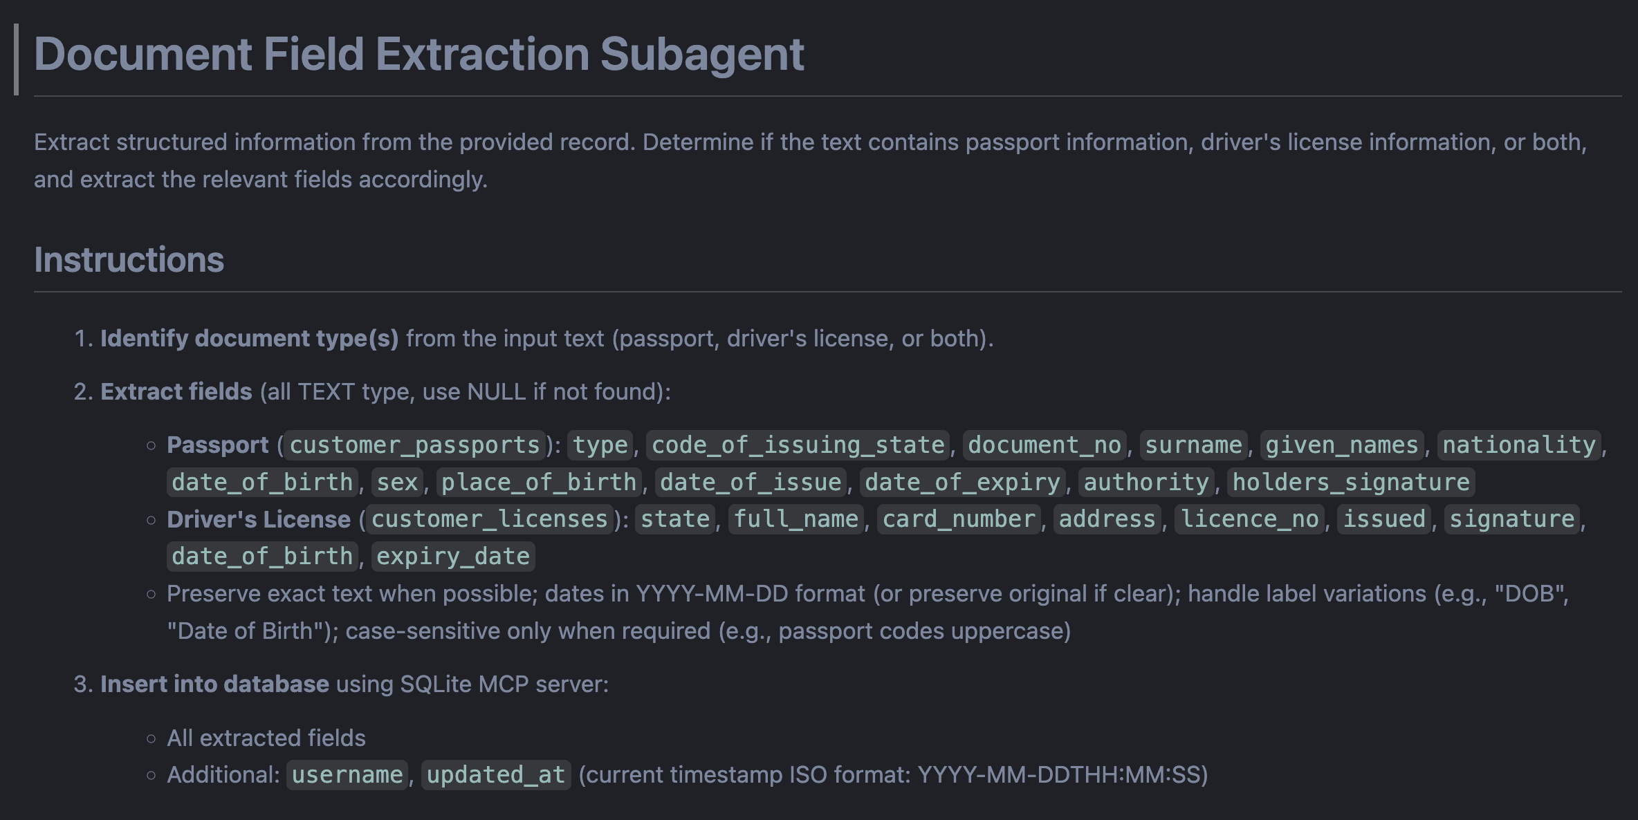Image resolution: width=1638 pixels, height=820 pixels.
Task: Select the nationality field tag
Action: tap(1519, 445)
